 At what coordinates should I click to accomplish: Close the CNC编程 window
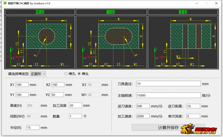click(x=216, y=3)
